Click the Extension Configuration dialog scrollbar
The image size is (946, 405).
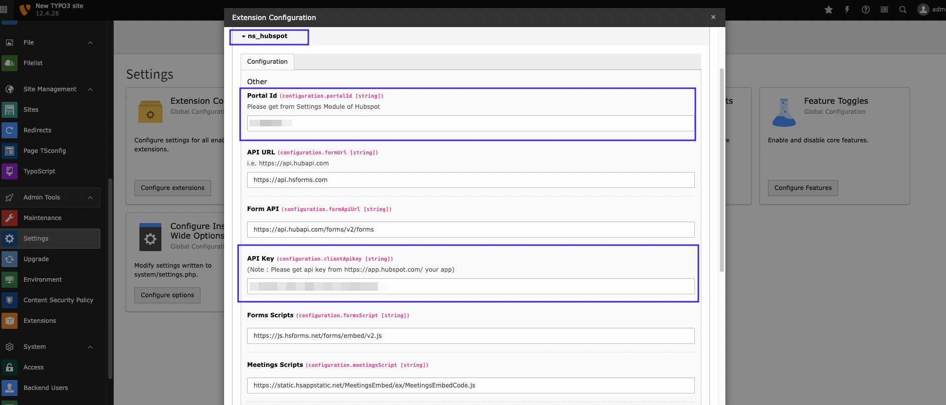(x=722, y=170)
